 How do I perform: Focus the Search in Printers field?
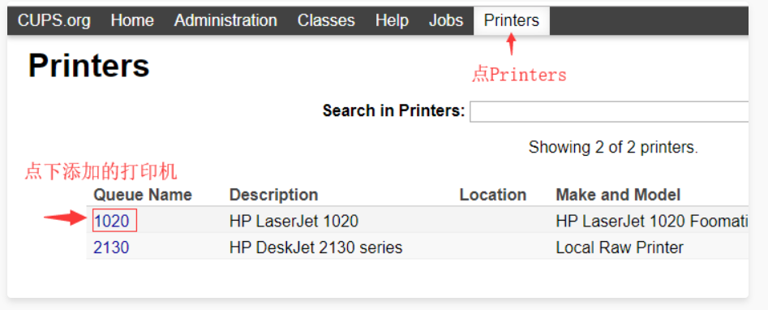(609, 111)
